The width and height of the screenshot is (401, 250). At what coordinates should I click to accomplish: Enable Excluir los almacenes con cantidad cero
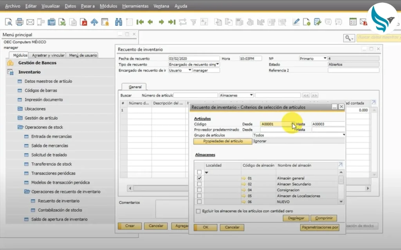tap(198, 211)
